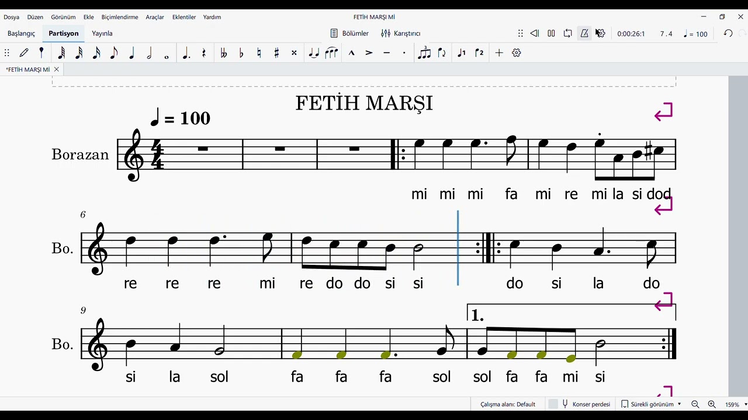
Task: Rewind playback to the start
Action: point(534,33)
